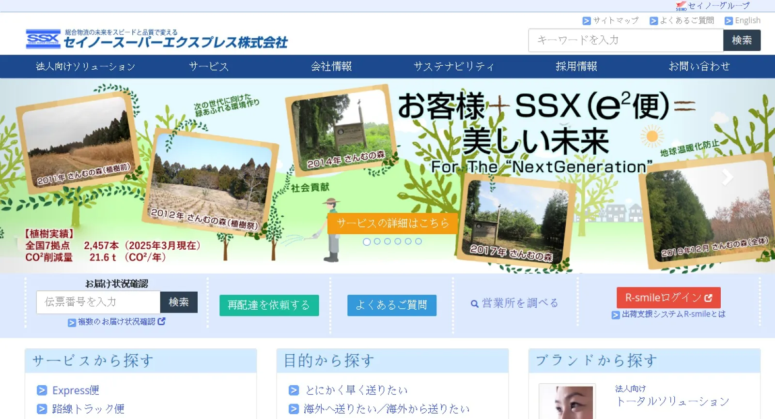Open the サイトマップ link

point(610,21)
